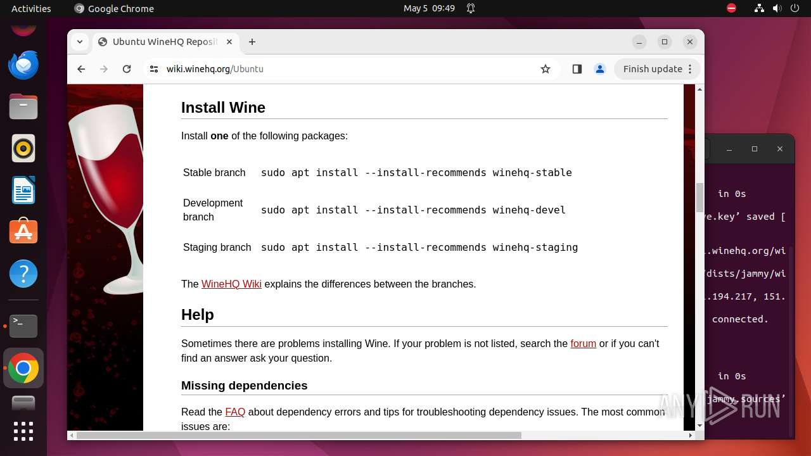Open the FAQ link

[235, 412]
